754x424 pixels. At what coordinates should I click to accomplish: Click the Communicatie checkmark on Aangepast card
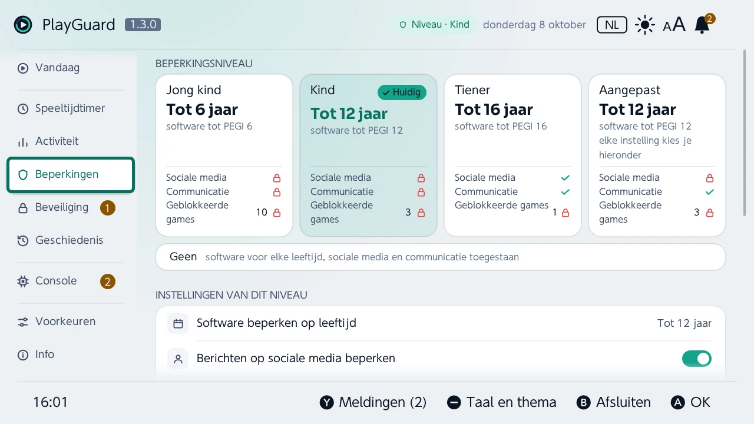tap(710, 192)
